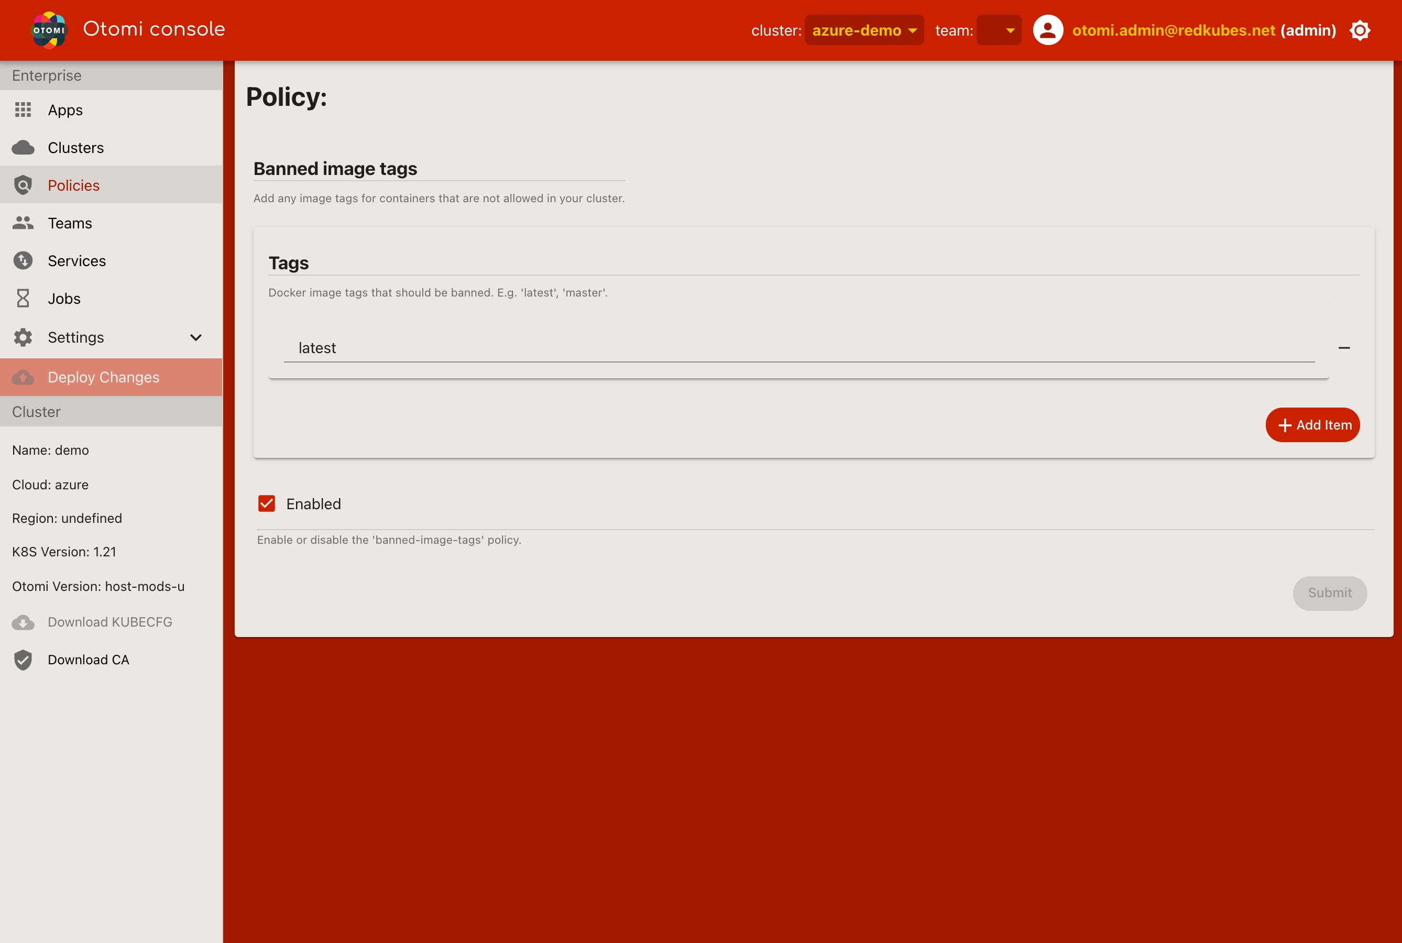Click the Otomi logo icon
The height and width of the screenshot is (943, 1402).
(x=49, y=30)
